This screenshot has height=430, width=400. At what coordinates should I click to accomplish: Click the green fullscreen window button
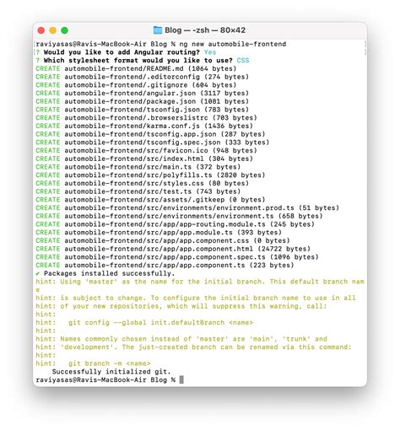[64, 30]
